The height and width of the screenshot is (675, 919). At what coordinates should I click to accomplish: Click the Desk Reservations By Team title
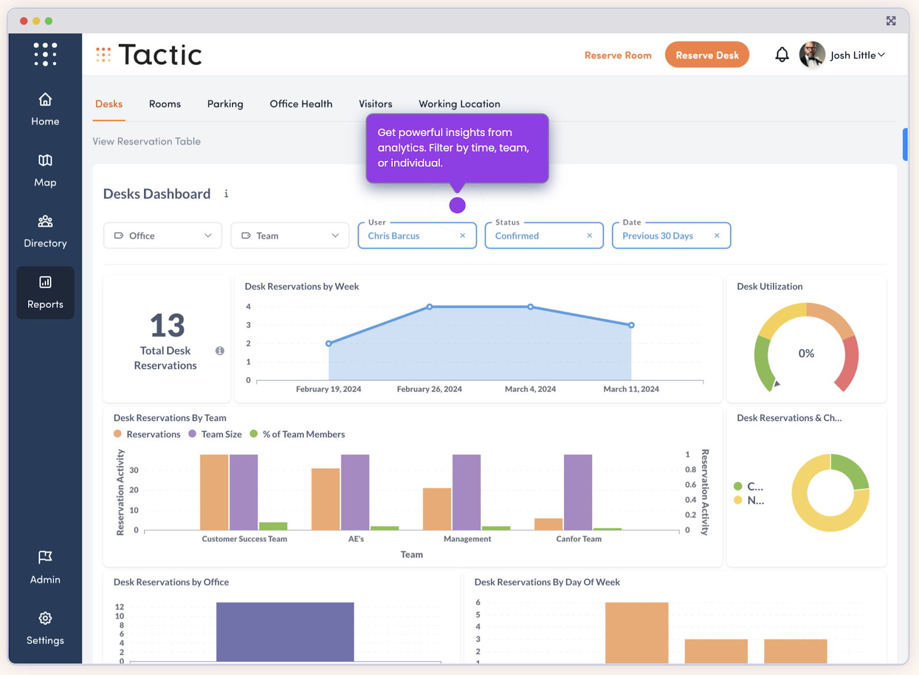170,418
